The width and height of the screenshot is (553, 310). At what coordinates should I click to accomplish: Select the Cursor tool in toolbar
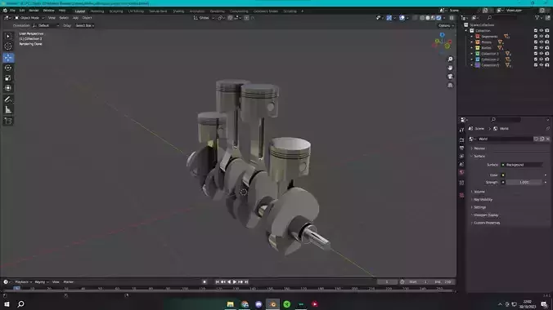[8, 46]
